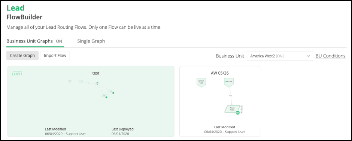Open the live test graph card
Image resolution: width=352 pixels, height=141 pixels.
pyautogui.click(x=91, y=101)
